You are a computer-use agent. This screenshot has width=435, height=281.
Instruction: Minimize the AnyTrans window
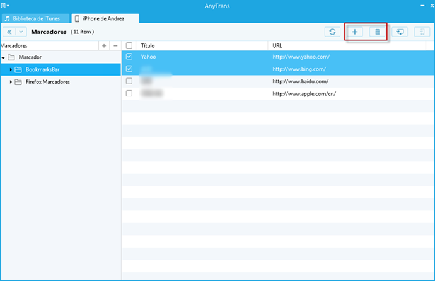422,5
